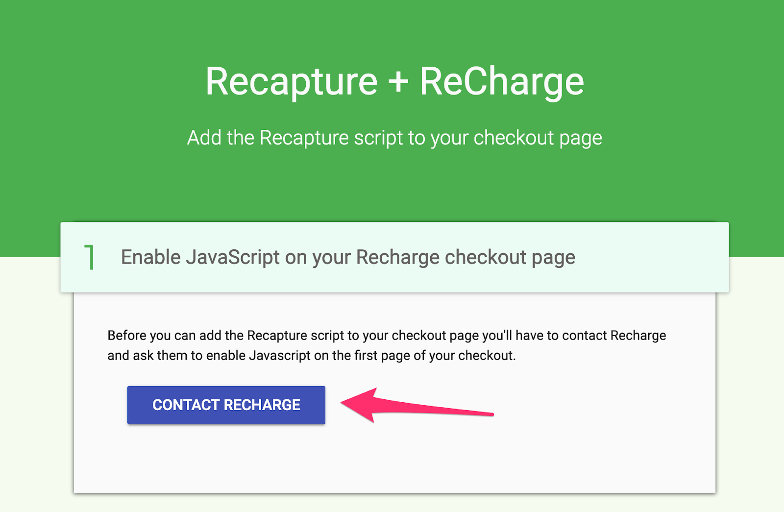Click the word ReCharge in the main title

[502, 82]
